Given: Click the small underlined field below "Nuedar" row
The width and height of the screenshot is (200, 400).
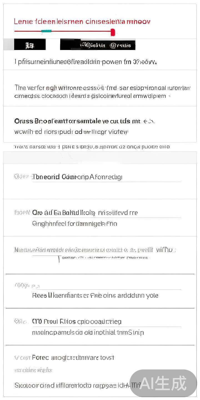Looking at the screenshot, I should coord(104,258).
